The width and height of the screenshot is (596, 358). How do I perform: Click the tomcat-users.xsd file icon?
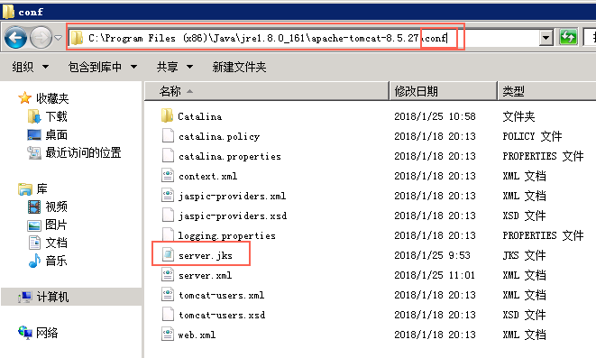point(168,315)
